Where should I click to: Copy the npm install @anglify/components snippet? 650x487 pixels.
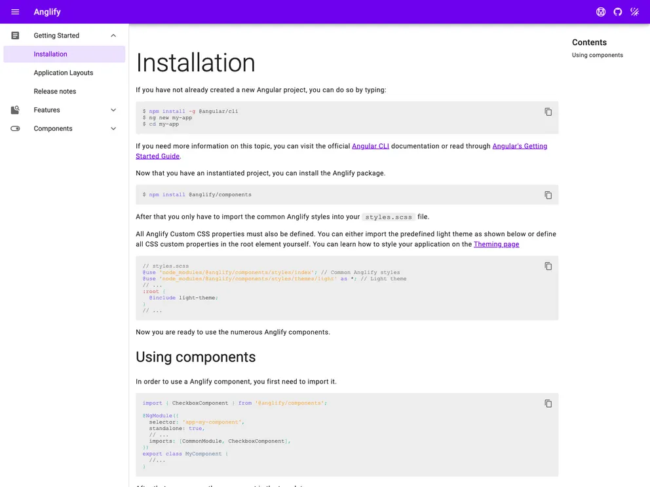548,194
